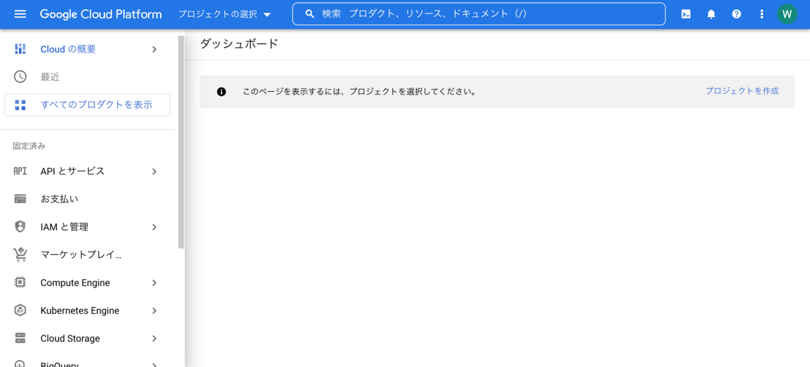Expand Cloud Storage submenu chevron
This screenshot has width=810, height=367.
154,339
